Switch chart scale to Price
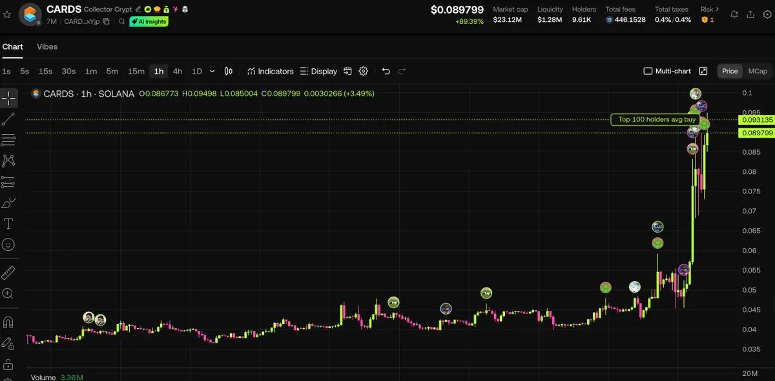The image size is (775, 381). pyautogui.click(x=730, y=71)
